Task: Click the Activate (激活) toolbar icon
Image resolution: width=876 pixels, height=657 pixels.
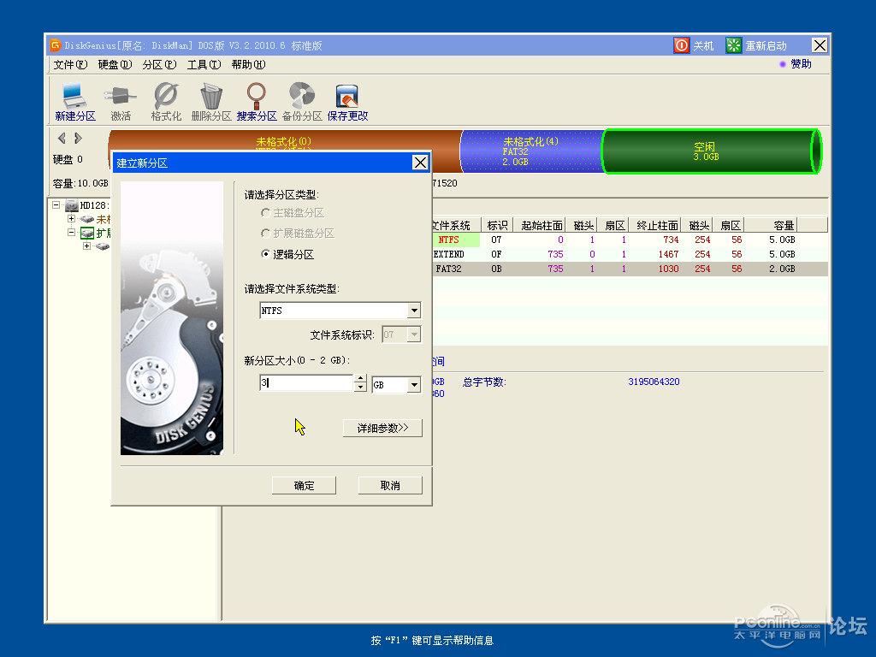Action: (120, 102)
